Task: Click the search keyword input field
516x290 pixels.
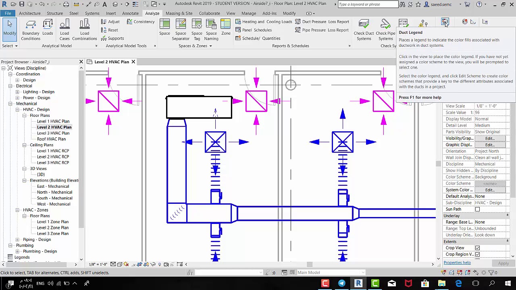Action: pos(368,4)
